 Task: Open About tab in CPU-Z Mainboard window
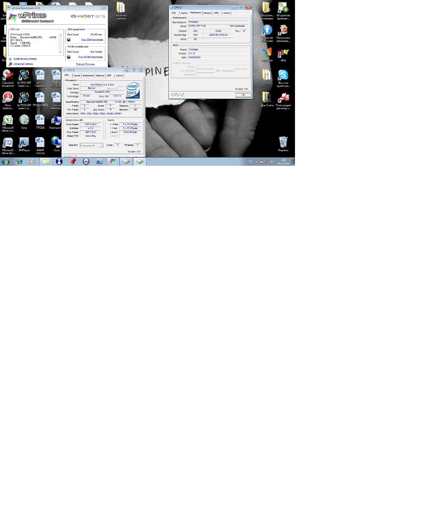point(226,13)
